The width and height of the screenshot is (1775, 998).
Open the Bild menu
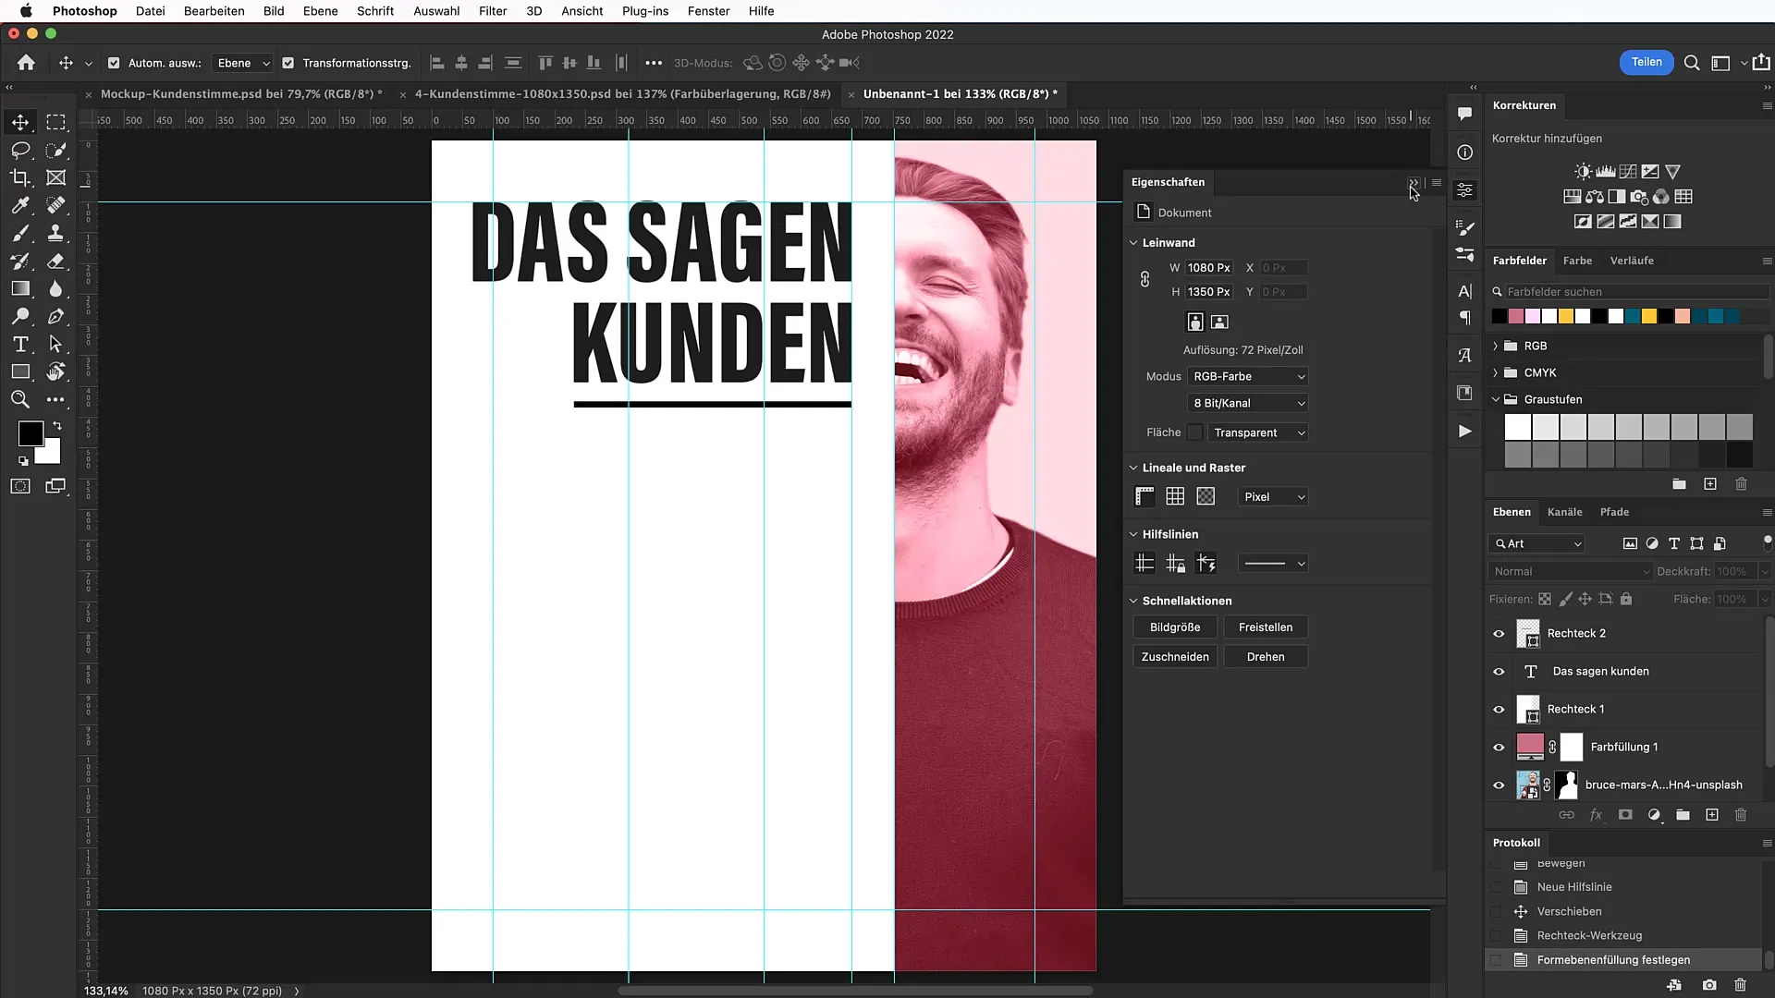(x=273, y=11)
